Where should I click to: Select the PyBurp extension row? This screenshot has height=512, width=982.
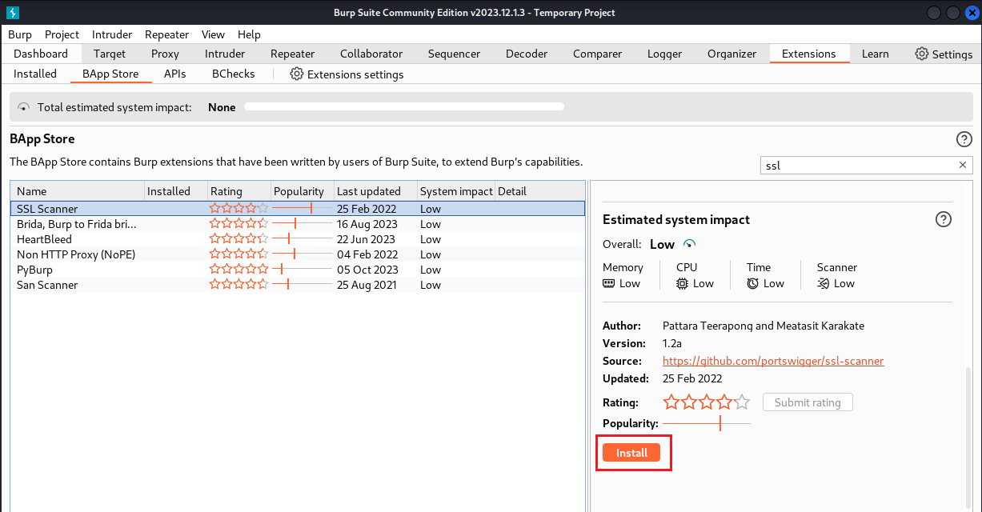coord(298,270)
